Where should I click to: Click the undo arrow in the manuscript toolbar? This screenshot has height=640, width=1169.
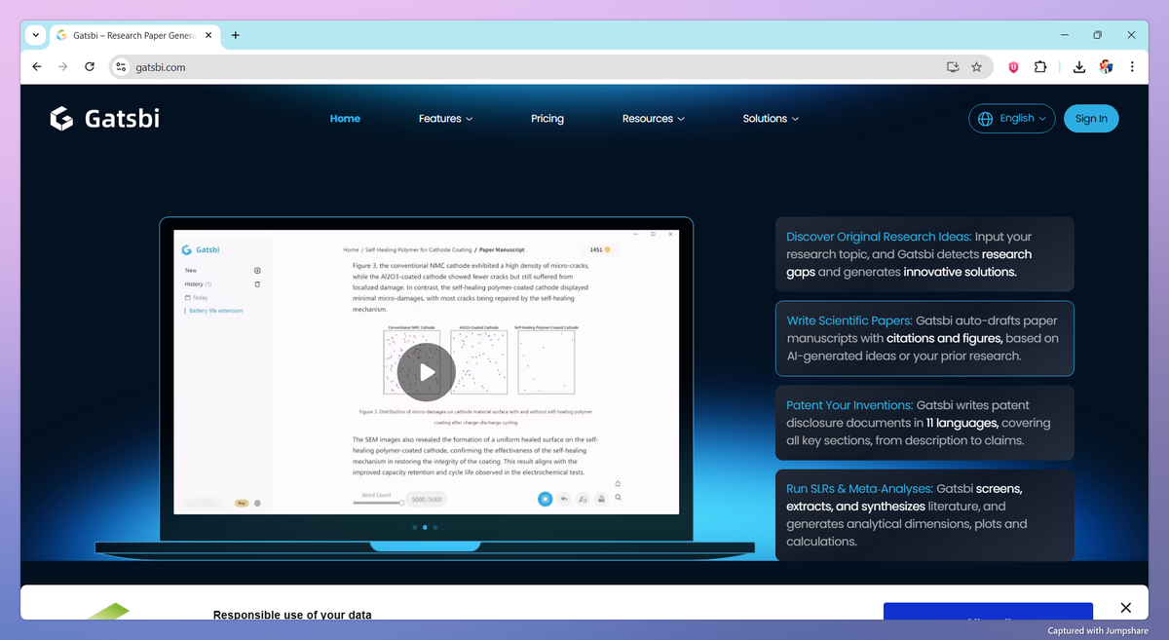tap(564, 499)
